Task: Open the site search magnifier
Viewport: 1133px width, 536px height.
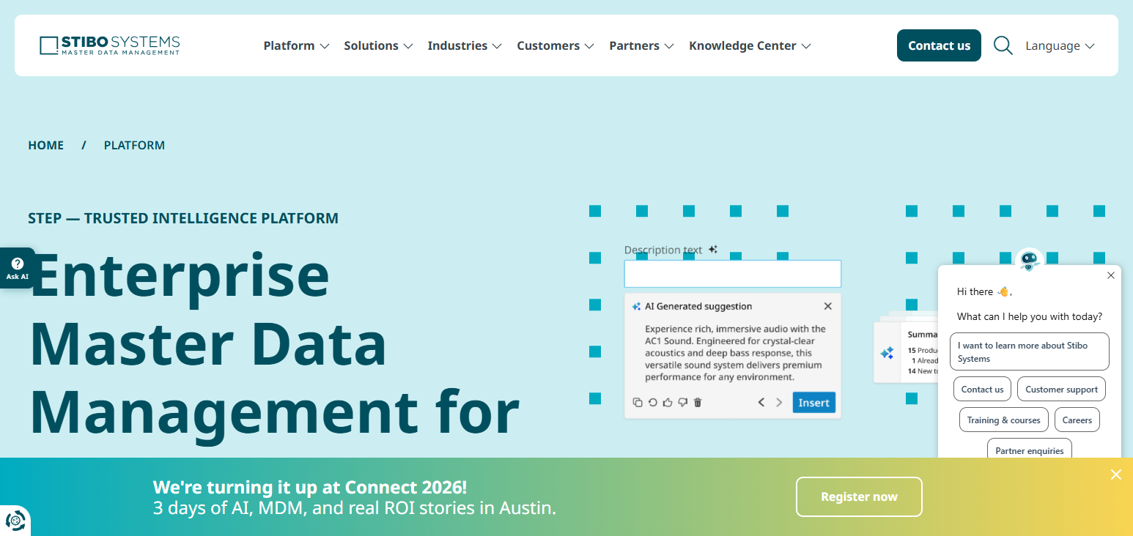Action: click(1003, 45)
